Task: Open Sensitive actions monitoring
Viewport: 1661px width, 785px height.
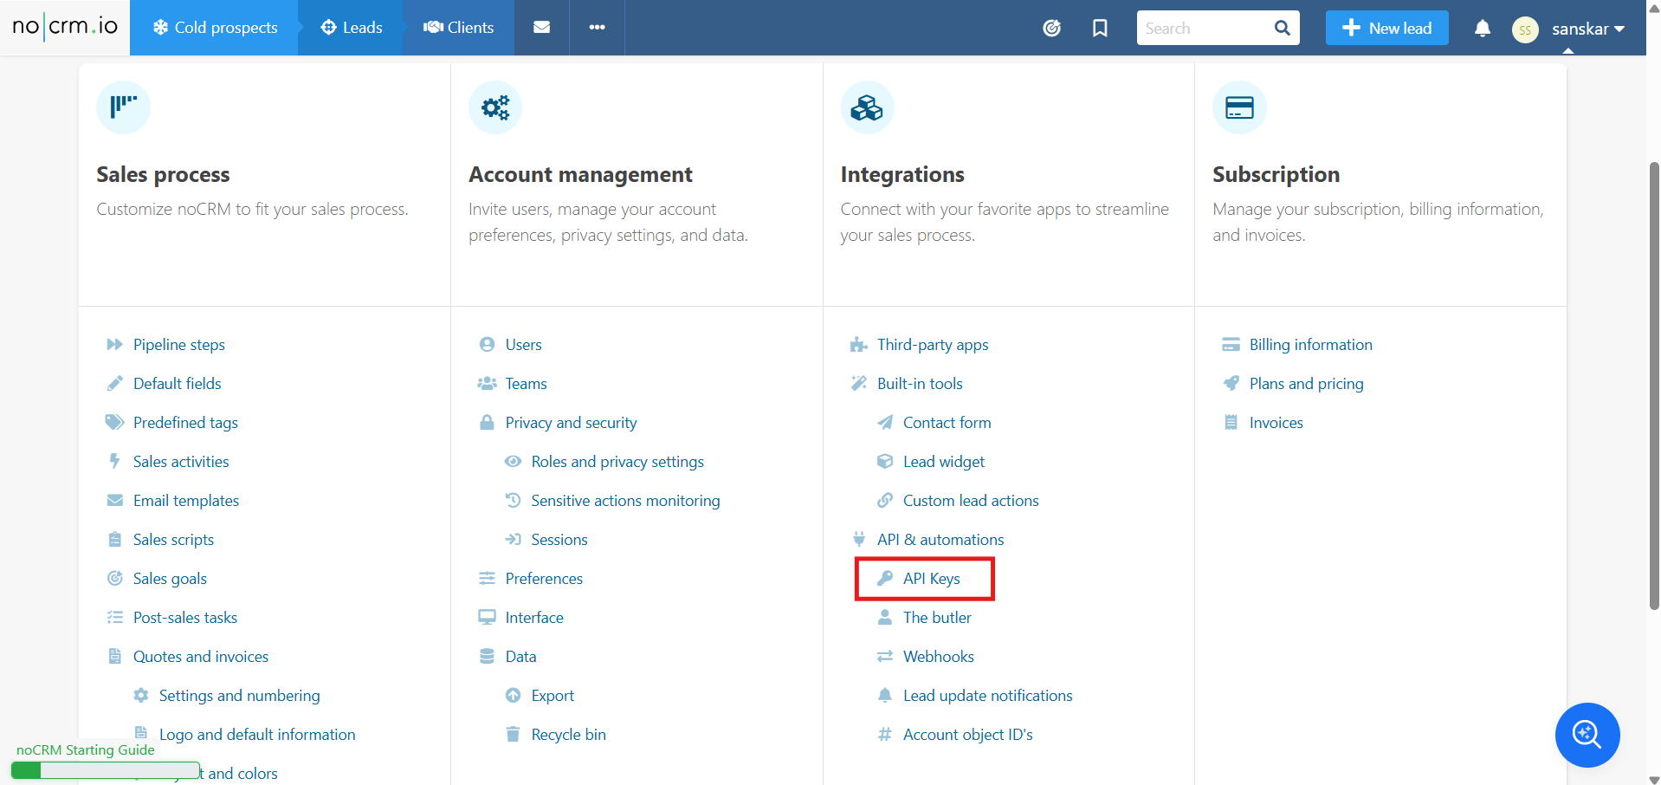Action: point(625,501)
